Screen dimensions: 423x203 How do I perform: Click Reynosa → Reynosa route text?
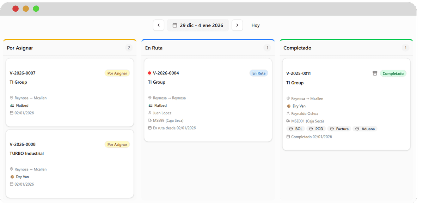[169, 98]
